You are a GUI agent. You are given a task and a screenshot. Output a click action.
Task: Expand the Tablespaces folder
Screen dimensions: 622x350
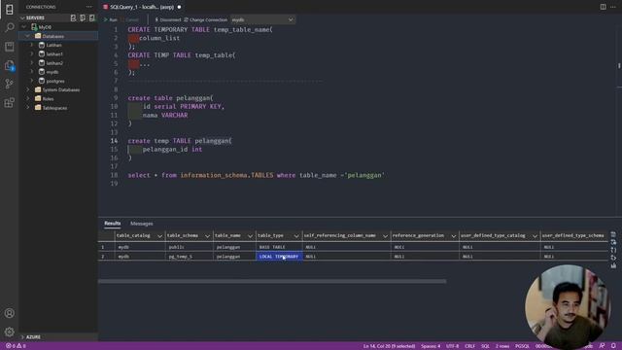[x=28, y=108]
